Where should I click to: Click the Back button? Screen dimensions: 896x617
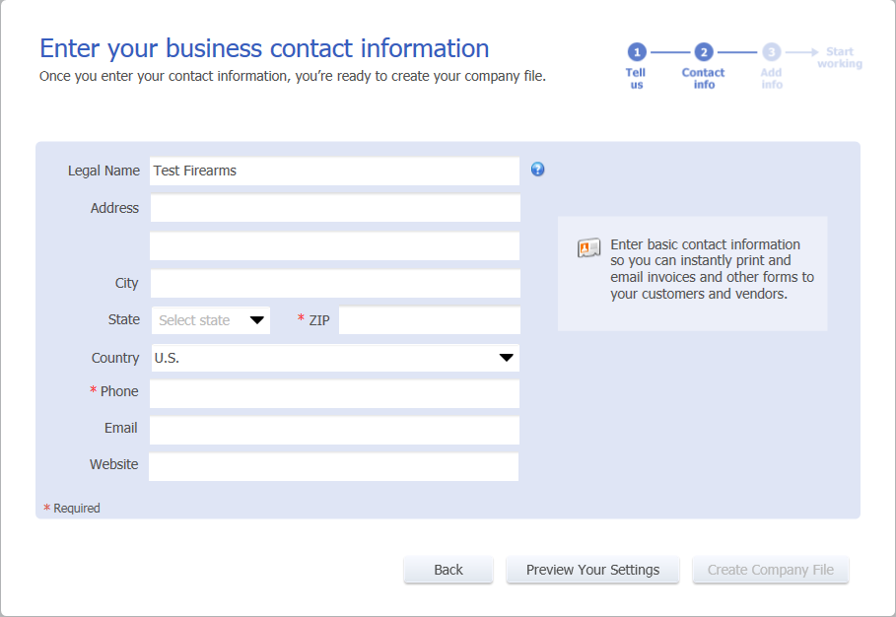pos(448,570)
